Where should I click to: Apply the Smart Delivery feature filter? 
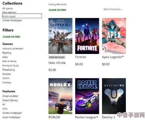10,100
